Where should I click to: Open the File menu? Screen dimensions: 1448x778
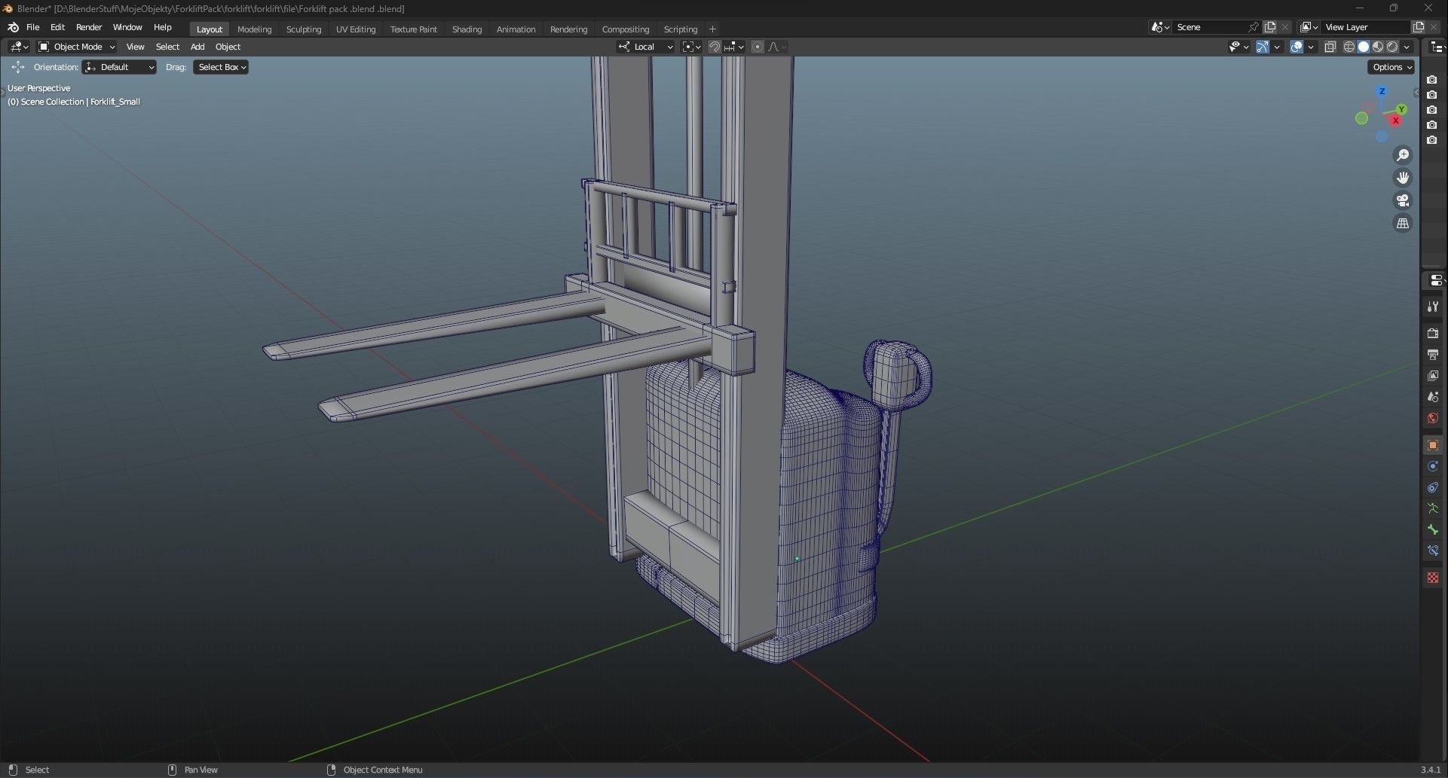(x=33, y=27)
